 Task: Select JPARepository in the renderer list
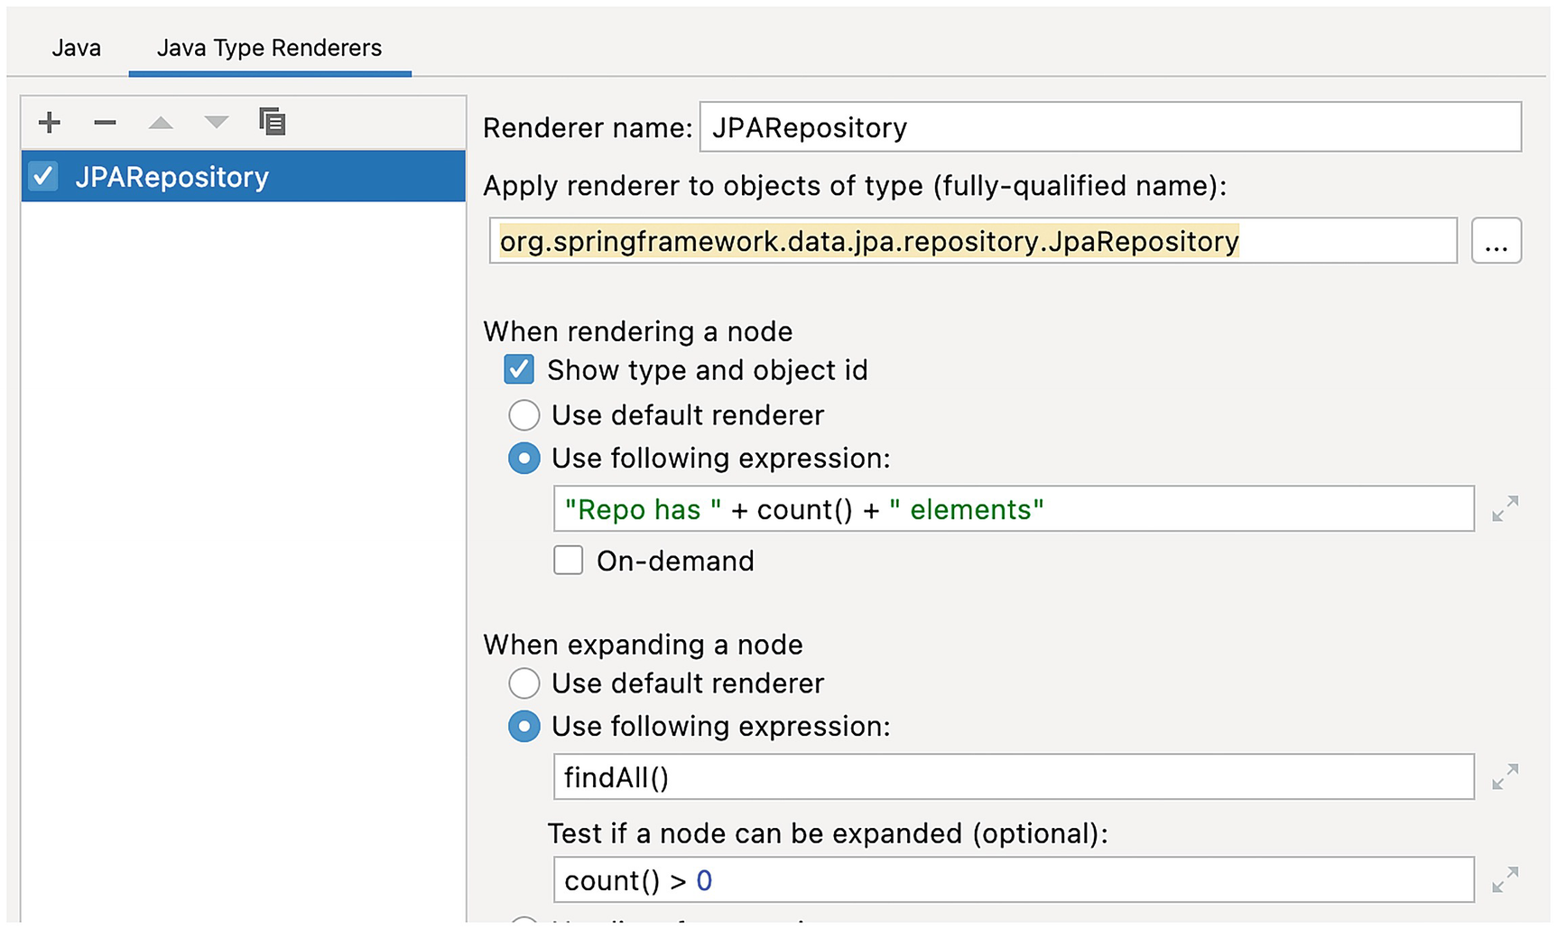pyautogui.click(x=171, y=177)
